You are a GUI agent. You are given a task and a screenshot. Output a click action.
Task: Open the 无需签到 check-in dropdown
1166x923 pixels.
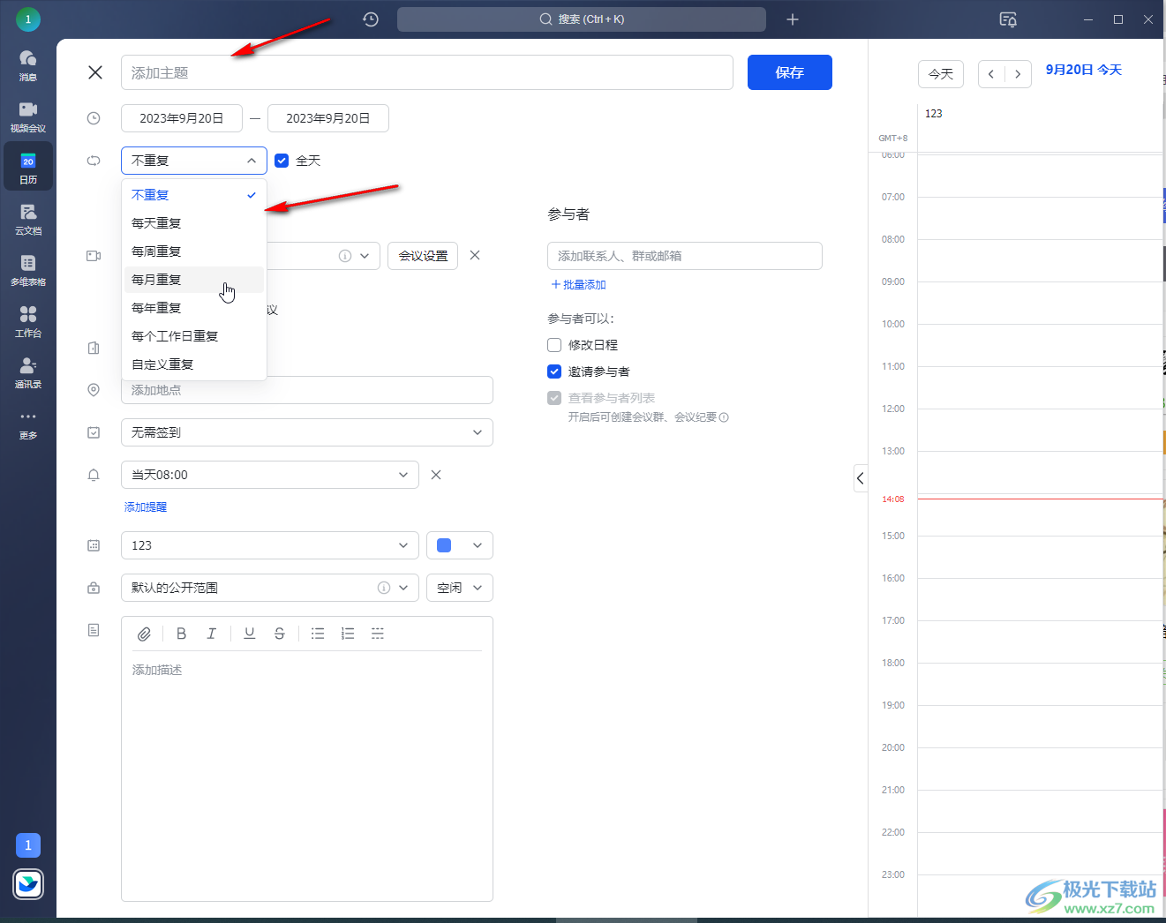click(x=307, y=432)
